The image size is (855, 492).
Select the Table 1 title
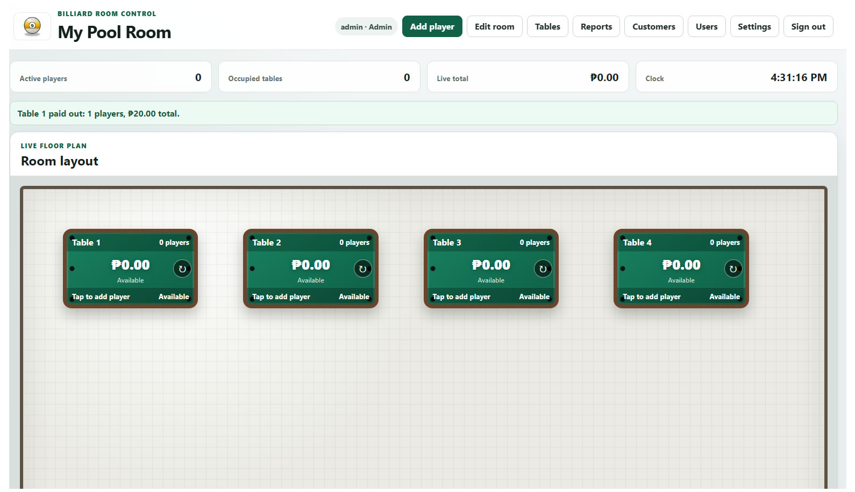coord(86,242)
